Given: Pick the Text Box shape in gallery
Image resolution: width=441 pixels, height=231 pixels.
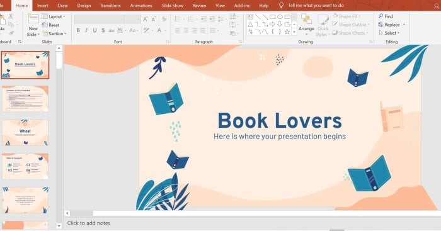Looking at the screenshot, I should pyautogui.click(x=250, y=17).
